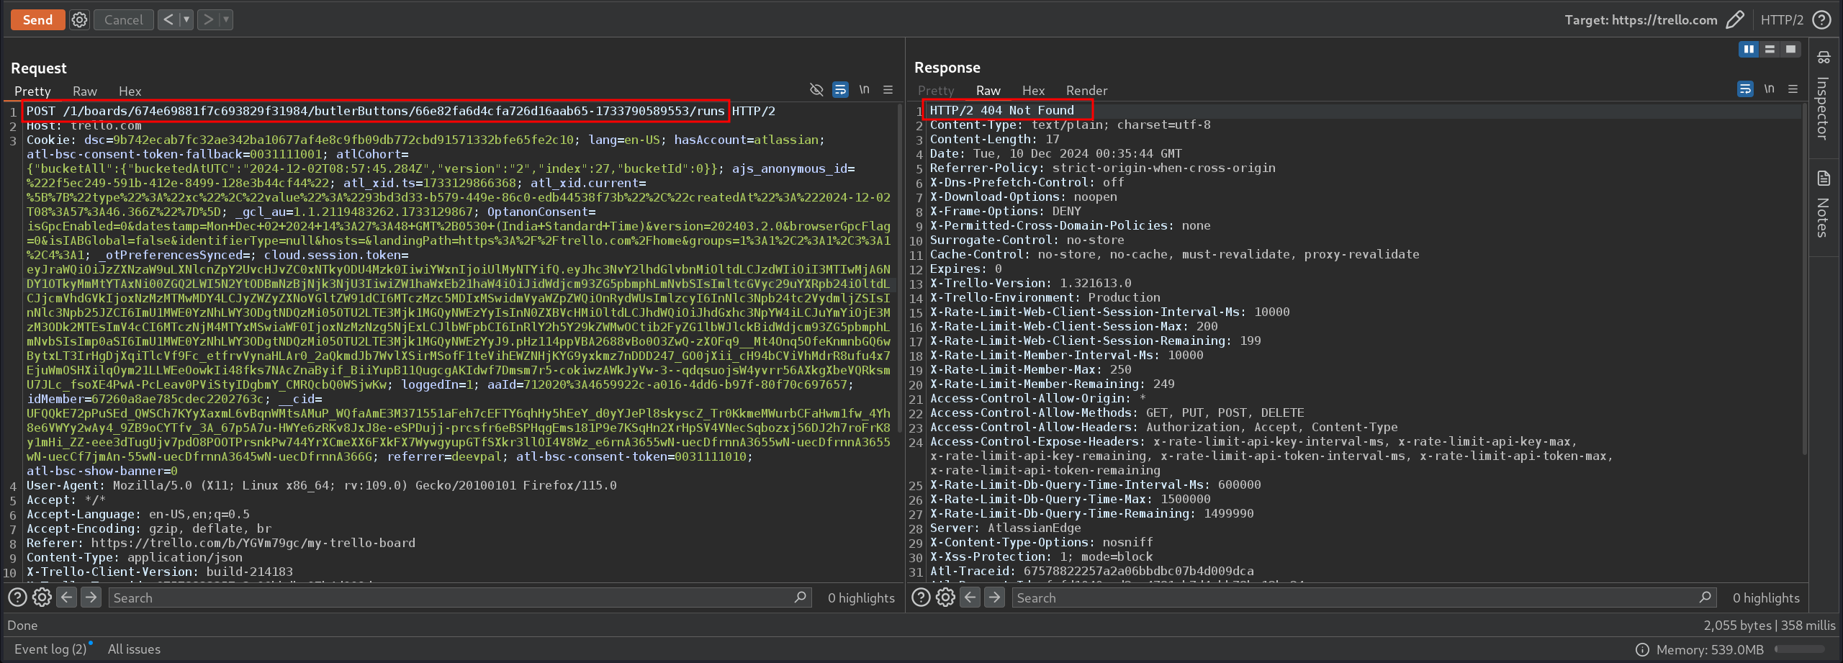Click the orange Send button
Image resolution: width=1843 pixels, height=663 pixels.
(x=37, y=20)
